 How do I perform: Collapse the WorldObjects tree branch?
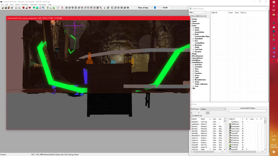click(x=190, y=62)
